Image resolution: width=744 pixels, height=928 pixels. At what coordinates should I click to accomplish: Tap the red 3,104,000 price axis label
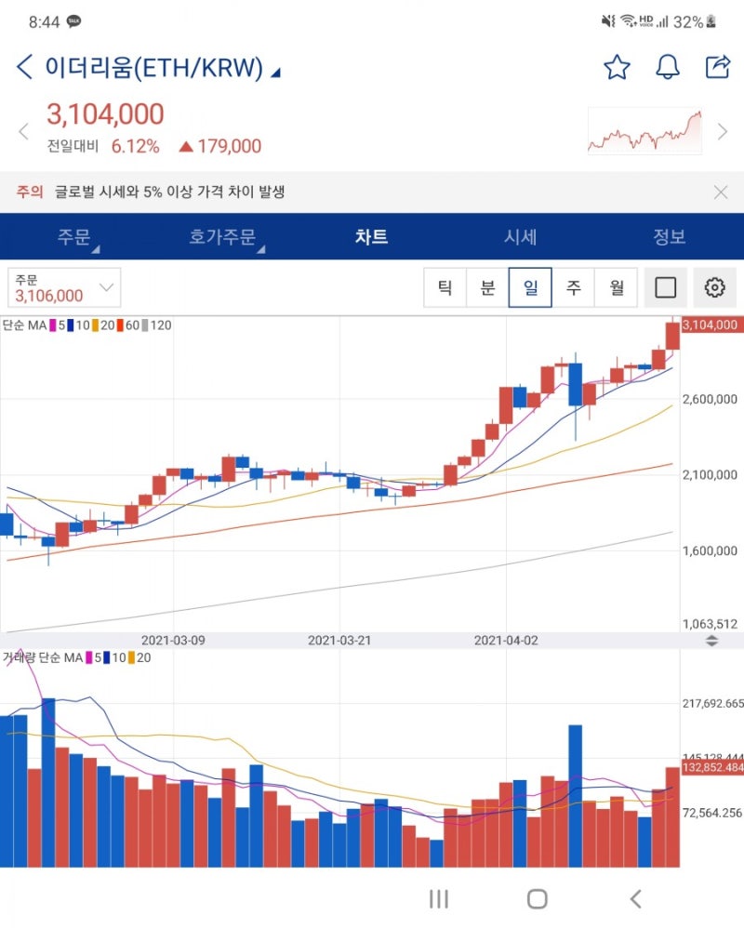click(711, 325)
